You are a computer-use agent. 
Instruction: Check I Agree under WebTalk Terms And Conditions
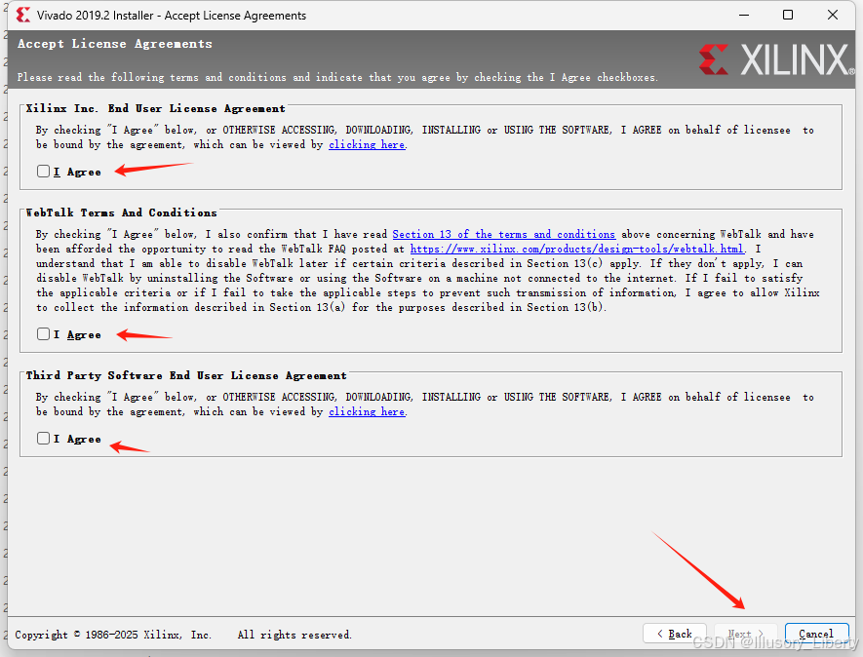coord(44,334)
